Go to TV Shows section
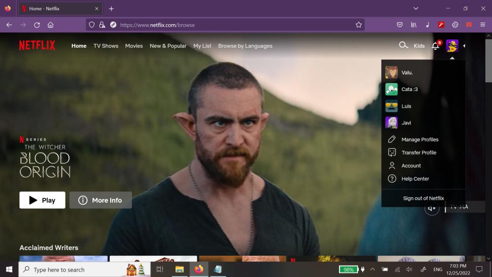This screenshot has width=492, height=277. (x=106, y=46)
